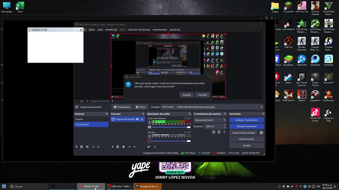Open Logitech G HUB desktop icon
The height and width of the screenshot is (190, 339).
328,115
